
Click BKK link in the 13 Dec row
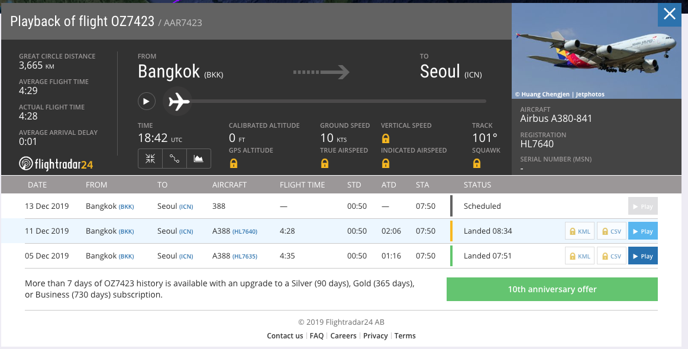(x=127, y=206)
